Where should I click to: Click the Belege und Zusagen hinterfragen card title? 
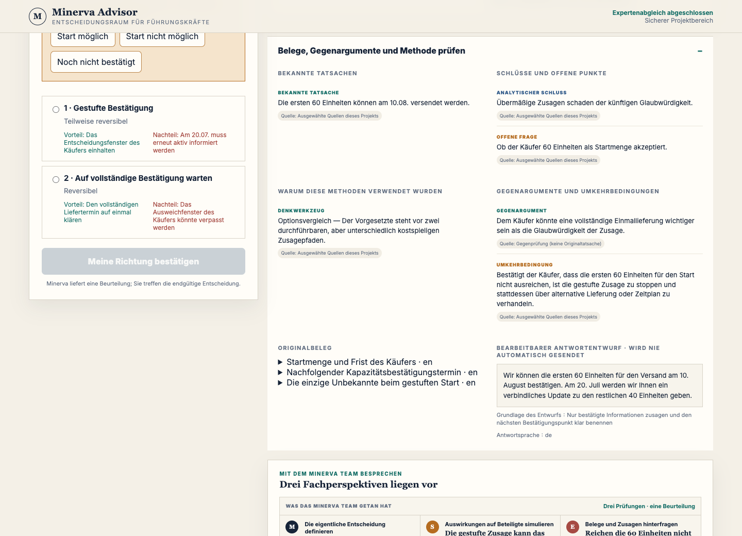pyautogui.click(x=631, y=524)
